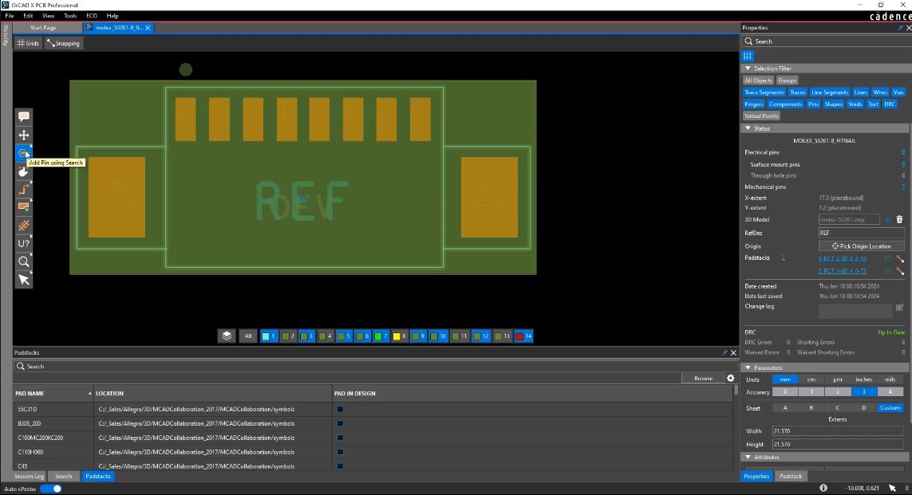Click the Move tool with four arrows
This screenshot has height=495, width=912.
click(24, 135)
